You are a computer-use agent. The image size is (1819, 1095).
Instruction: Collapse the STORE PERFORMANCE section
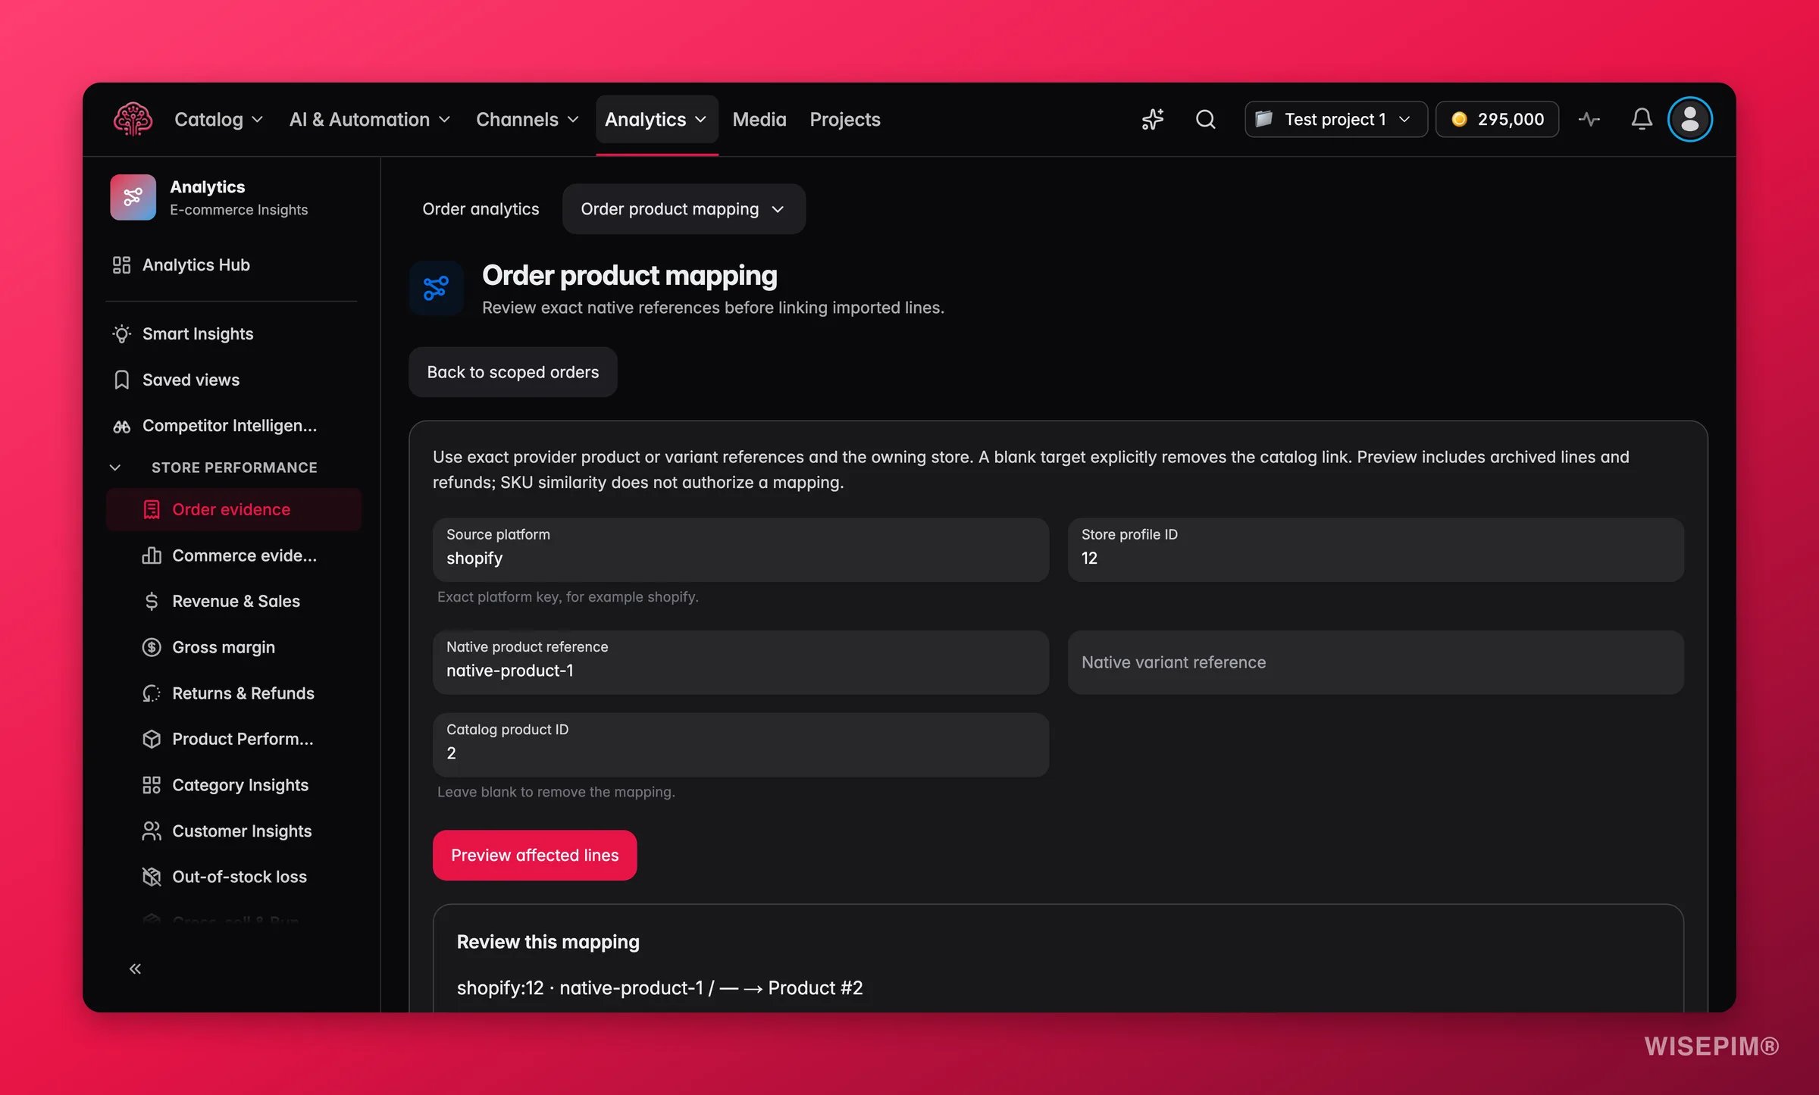[115, 468]
